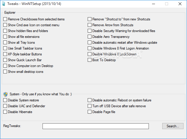Toggle Show Quick Launch Bar
Screen dimensions: 187x139
pyautogui.click(x=5, y=60)
